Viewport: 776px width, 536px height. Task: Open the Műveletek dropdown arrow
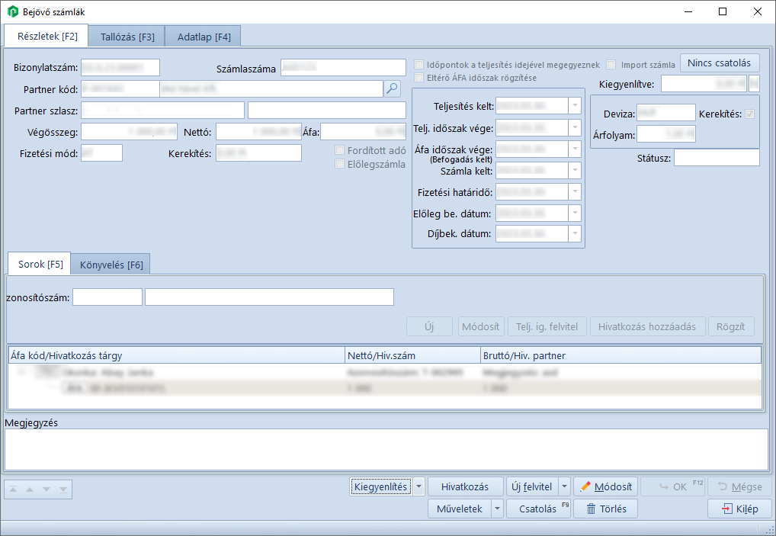[x=497, y=509]
